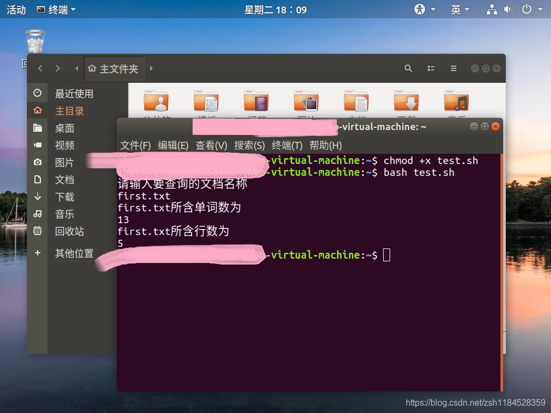Screen dimensions: 551x413
Task: Click the music note icon in sidebar
Action: click(38, 214)
